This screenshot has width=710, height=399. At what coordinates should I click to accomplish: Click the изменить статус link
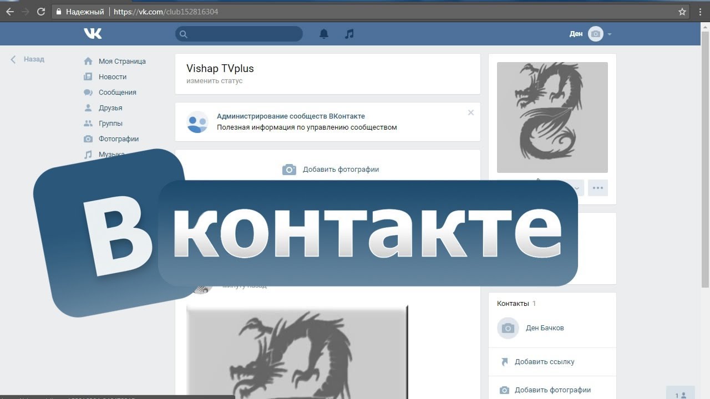(x=215, y=81)
